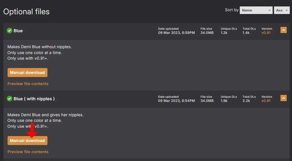Click the 8:59PM upload date of Blue
The height and width of the screenshot is (161, 292).
(176, 33)
